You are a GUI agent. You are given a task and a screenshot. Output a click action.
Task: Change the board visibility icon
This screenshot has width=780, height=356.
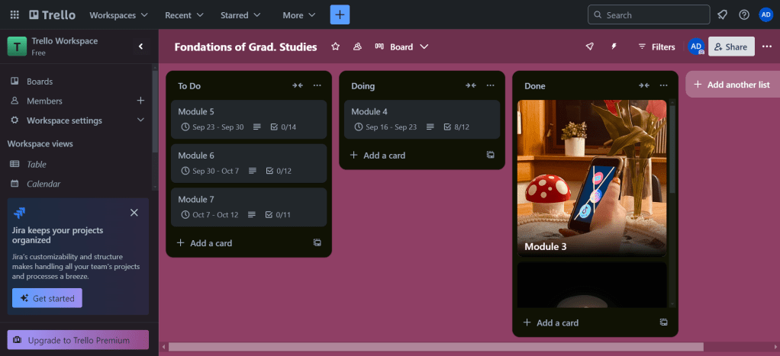pos(357,47)
